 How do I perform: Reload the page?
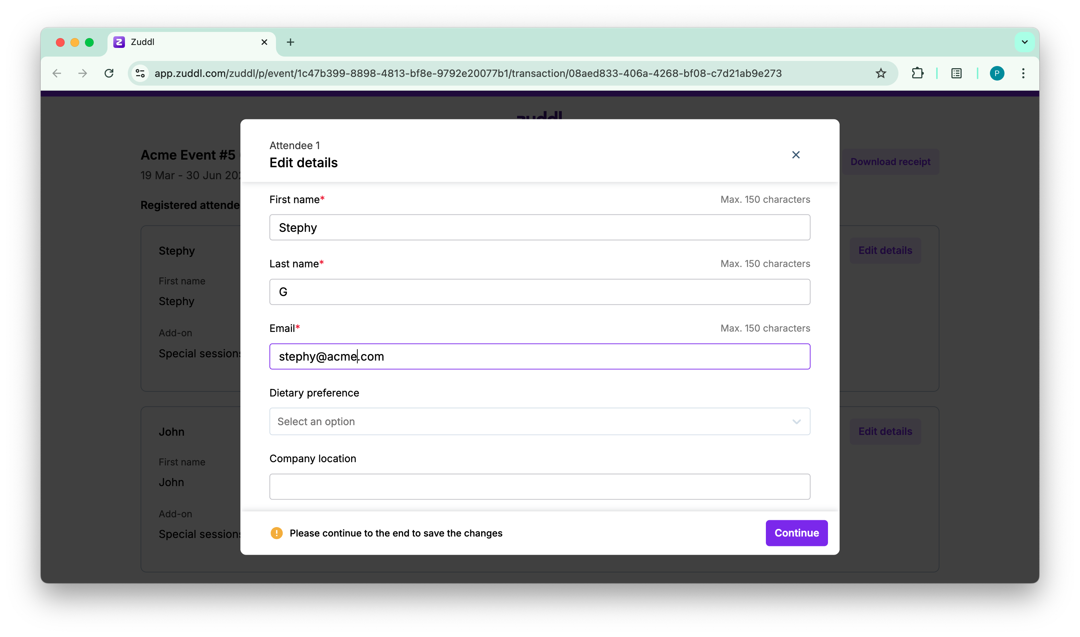click(x=109, y=73)
